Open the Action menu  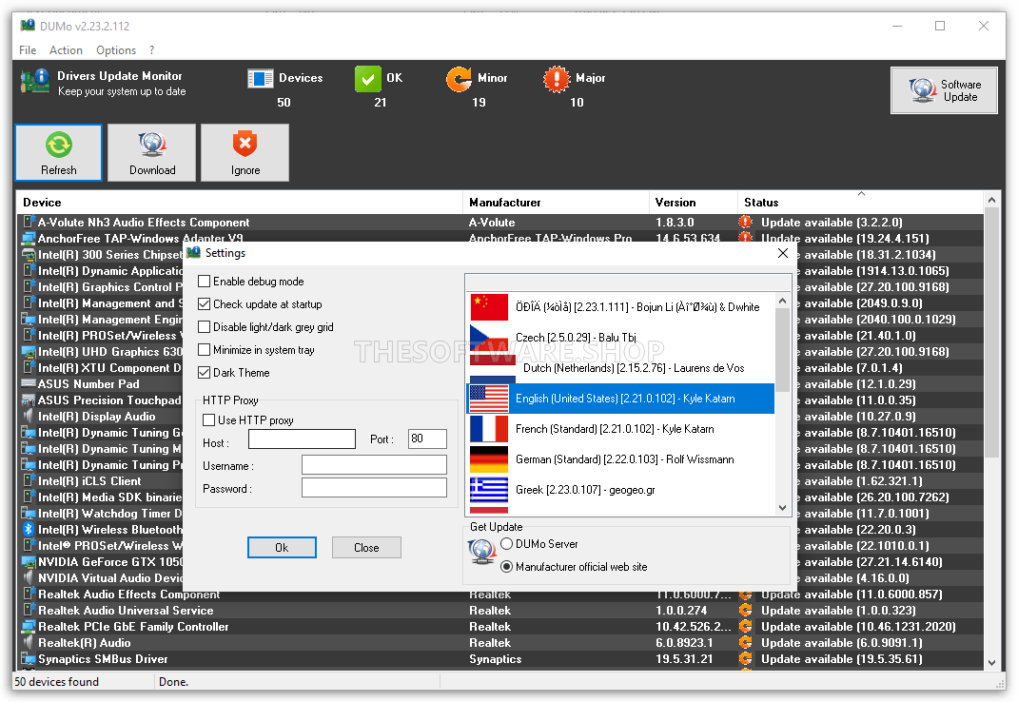(67, 50)
